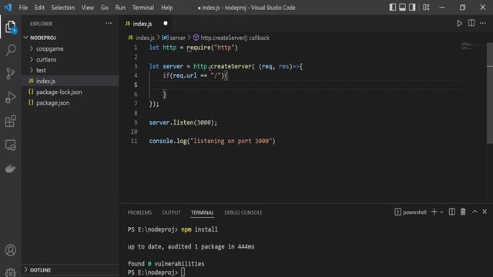Click unsaved dot on index.js tab
The image size is (493, 277).
166,23
